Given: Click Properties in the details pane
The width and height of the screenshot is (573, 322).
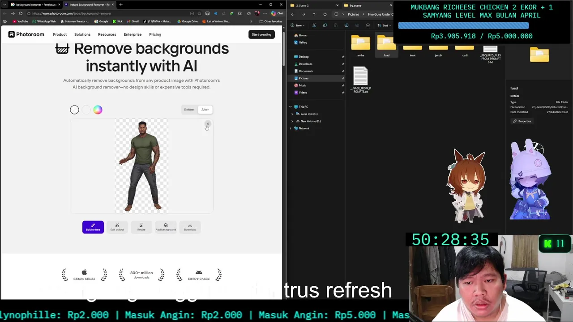Looking at the screenshot, I should point(522,121).
